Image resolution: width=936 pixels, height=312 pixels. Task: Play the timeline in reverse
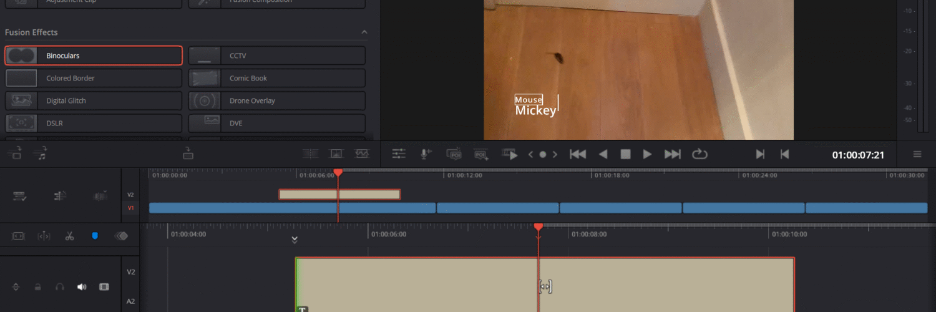click(x=603, y=154)
